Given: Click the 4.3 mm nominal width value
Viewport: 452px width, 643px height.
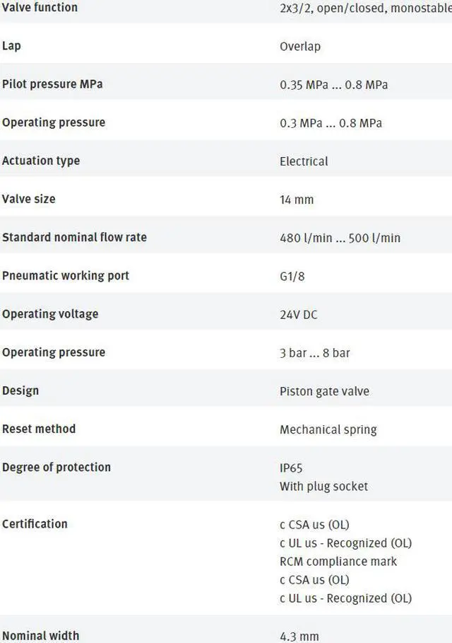Looking at the screenshot, I should click(299, 637).
